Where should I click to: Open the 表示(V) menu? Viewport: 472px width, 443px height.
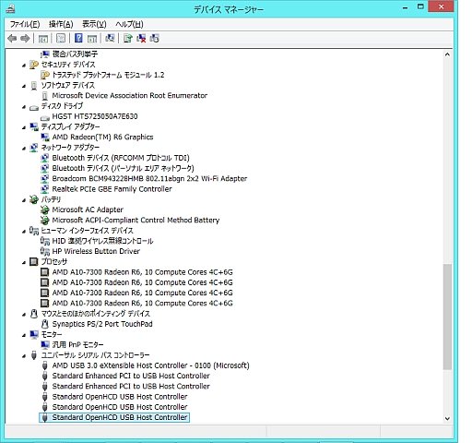(94, 24)
